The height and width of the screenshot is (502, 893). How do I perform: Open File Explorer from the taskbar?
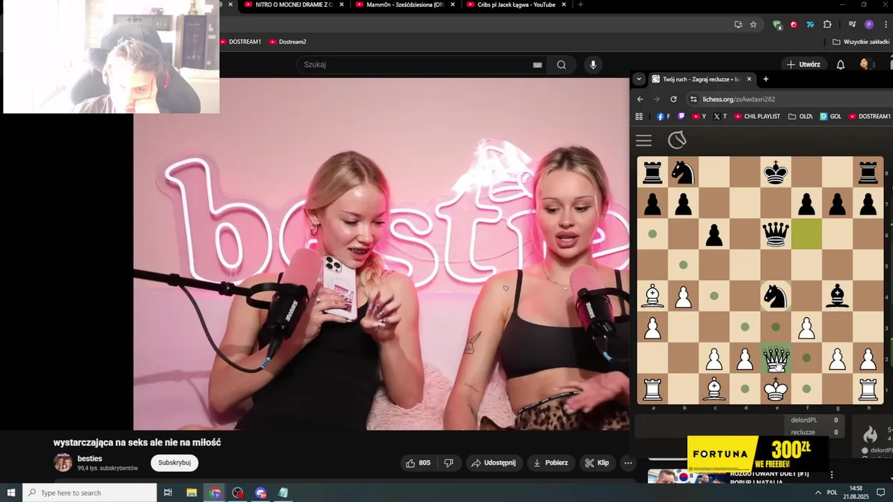click(192, 492)
